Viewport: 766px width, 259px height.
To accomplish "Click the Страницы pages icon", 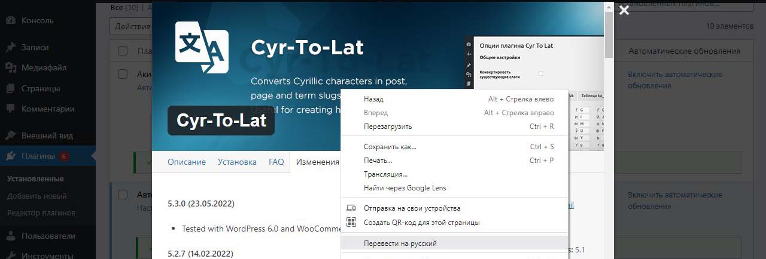I will (x=11, y=88).
